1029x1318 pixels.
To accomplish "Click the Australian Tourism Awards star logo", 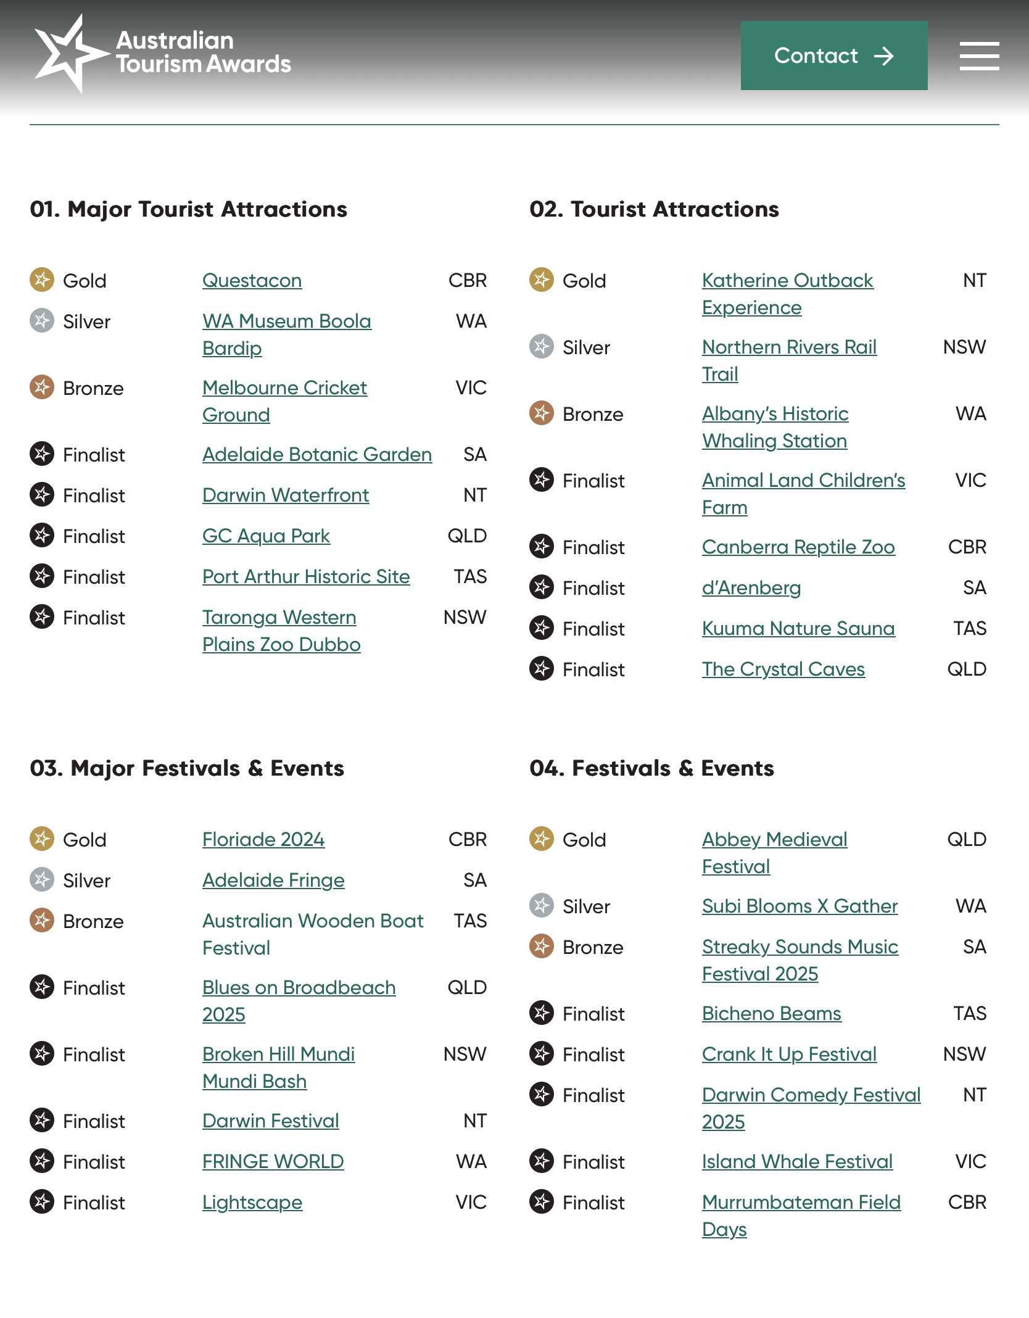I will click(x=68, y=54).
